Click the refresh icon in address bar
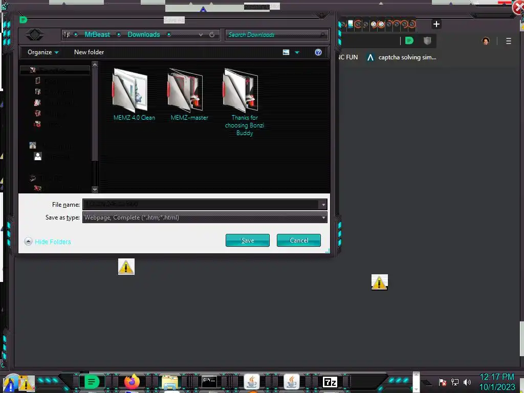The width and height of the screenshot is (524, 393). point(211,34)
